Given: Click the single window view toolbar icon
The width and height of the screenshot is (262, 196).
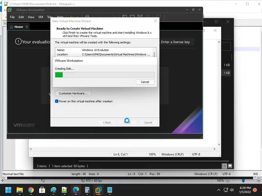Looking at the screenshot, I should coord(132,16).
